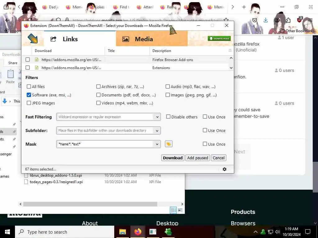Sort list by Title column header
This screenshot has width=318, height=238.
127,51
